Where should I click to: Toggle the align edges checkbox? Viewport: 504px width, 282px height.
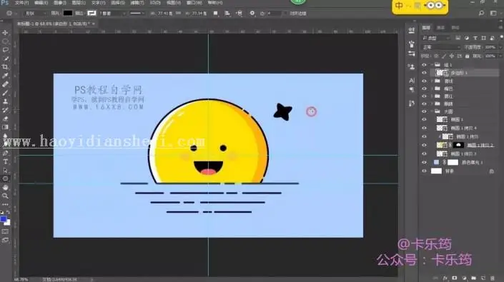(x=285, y=14)
